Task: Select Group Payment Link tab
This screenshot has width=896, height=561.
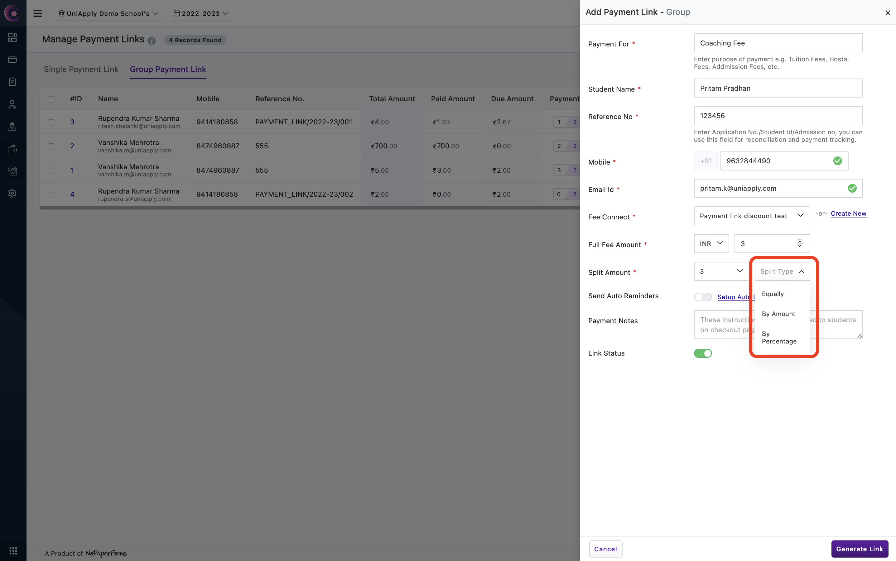Action: (x=168, y=70)
